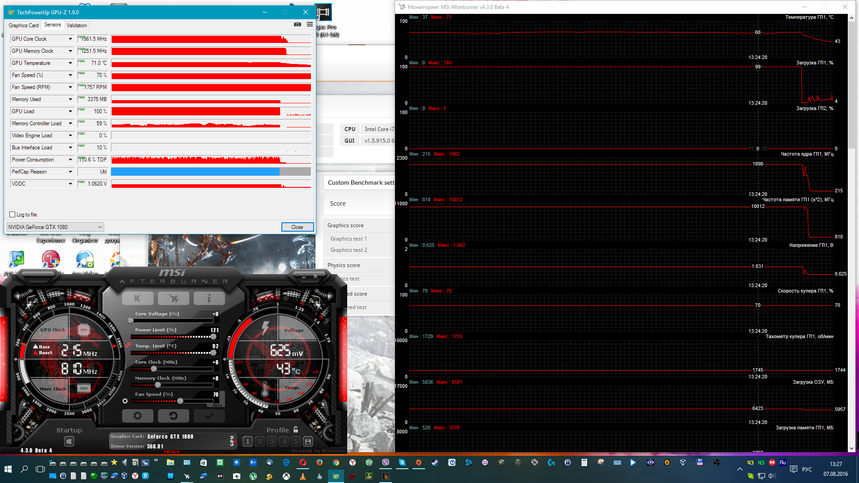Image resolution: width=859 pixels, height=483 pixels.
Task: Click the GPU-Z Close button
Action: [297, 227]
